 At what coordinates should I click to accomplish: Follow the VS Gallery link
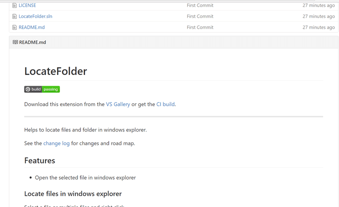pyautogui.click(x=118, y=104)
